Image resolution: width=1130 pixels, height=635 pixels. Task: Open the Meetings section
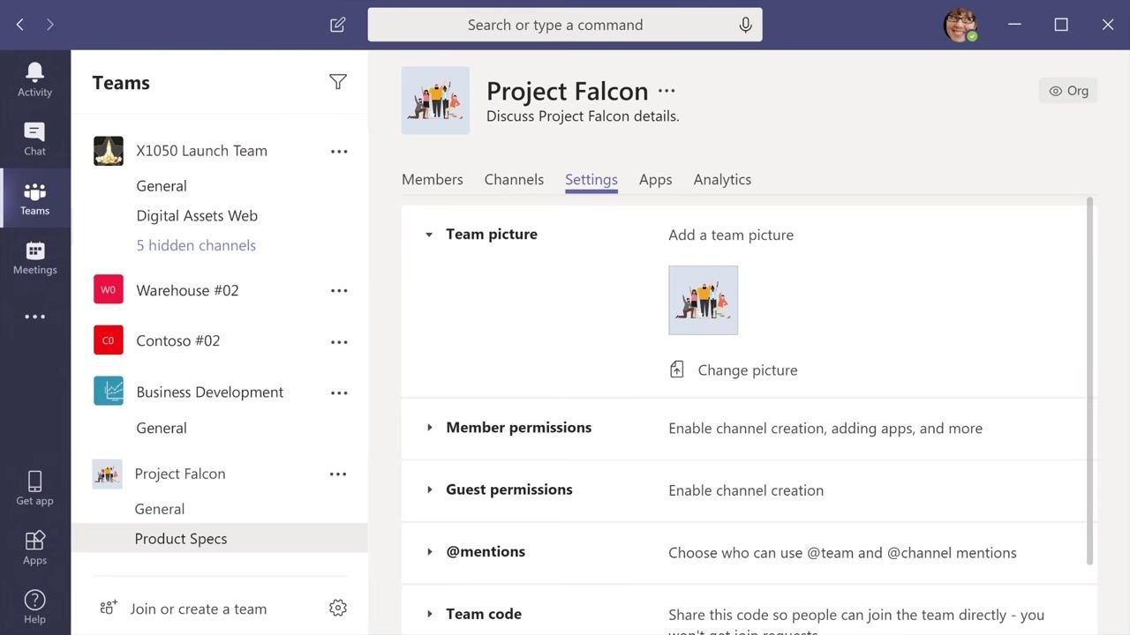34,258
